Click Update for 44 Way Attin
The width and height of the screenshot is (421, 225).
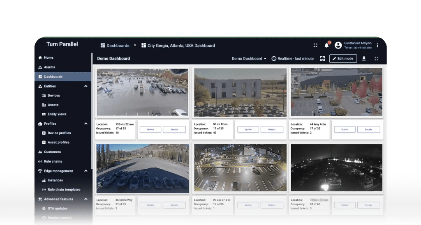[345, 129]
